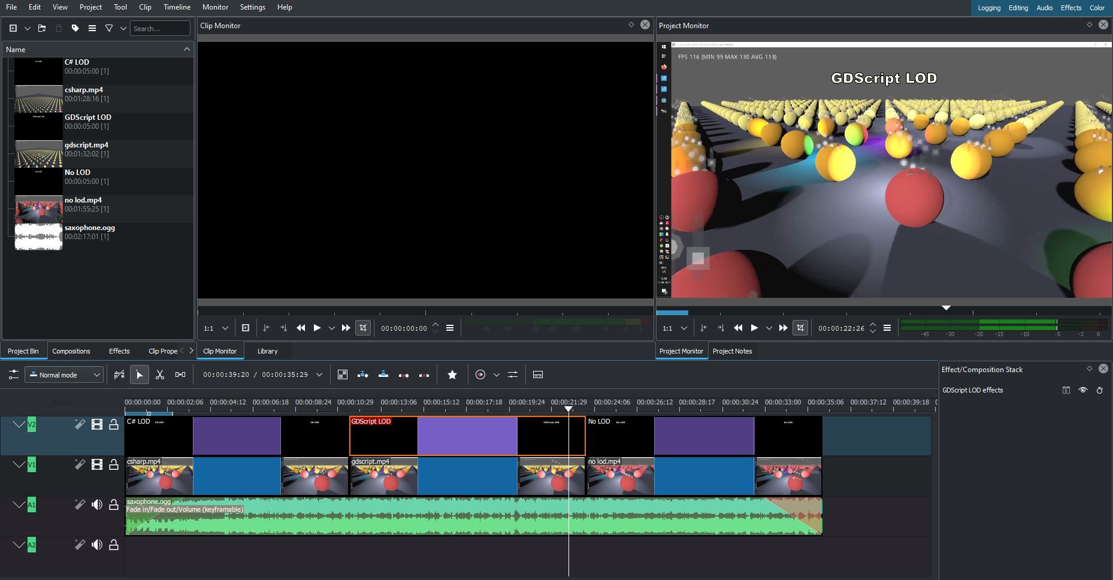Click split compare icon in effect stack
The width and height of the screenshot is (1113, 580).
(1066, 390)
